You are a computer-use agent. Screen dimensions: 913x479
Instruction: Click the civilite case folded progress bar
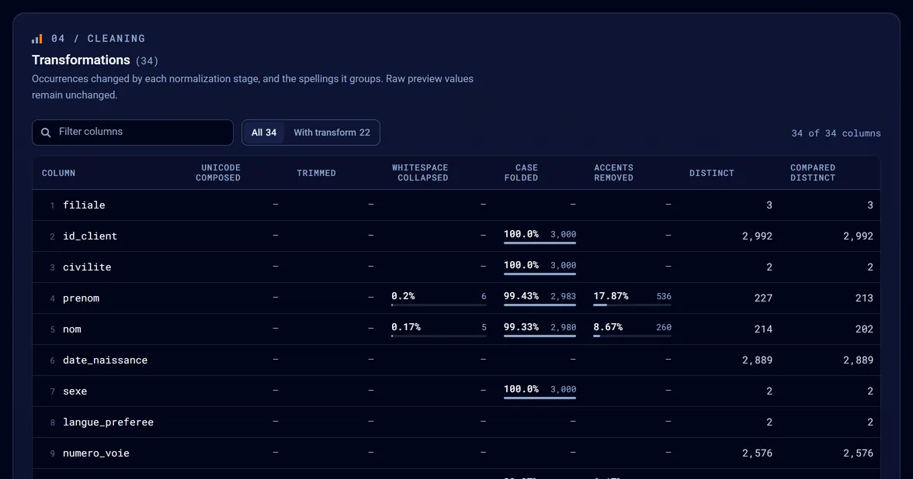click(x=540, y=274)
